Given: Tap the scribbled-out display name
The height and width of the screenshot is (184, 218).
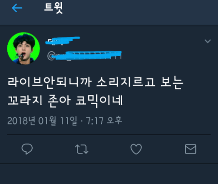Looking at the screenshot, I should 63,40.
